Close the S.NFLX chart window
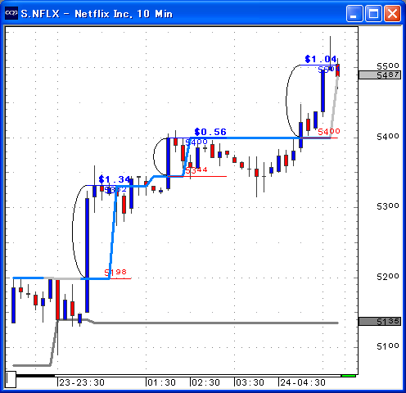The width and height of the screenshot is (406, 393). point(392,13)
